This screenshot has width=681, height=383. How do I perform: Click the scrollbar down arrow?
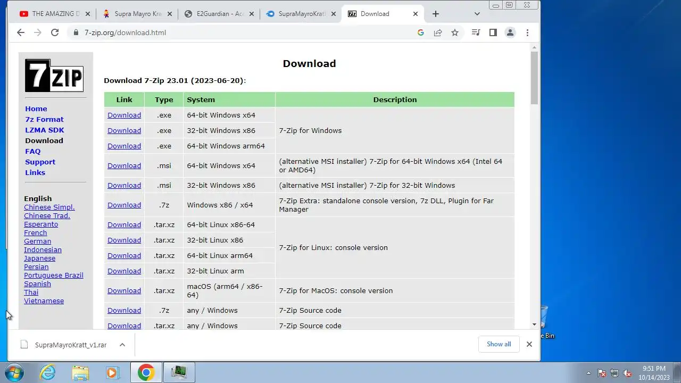tap(534, 324)
